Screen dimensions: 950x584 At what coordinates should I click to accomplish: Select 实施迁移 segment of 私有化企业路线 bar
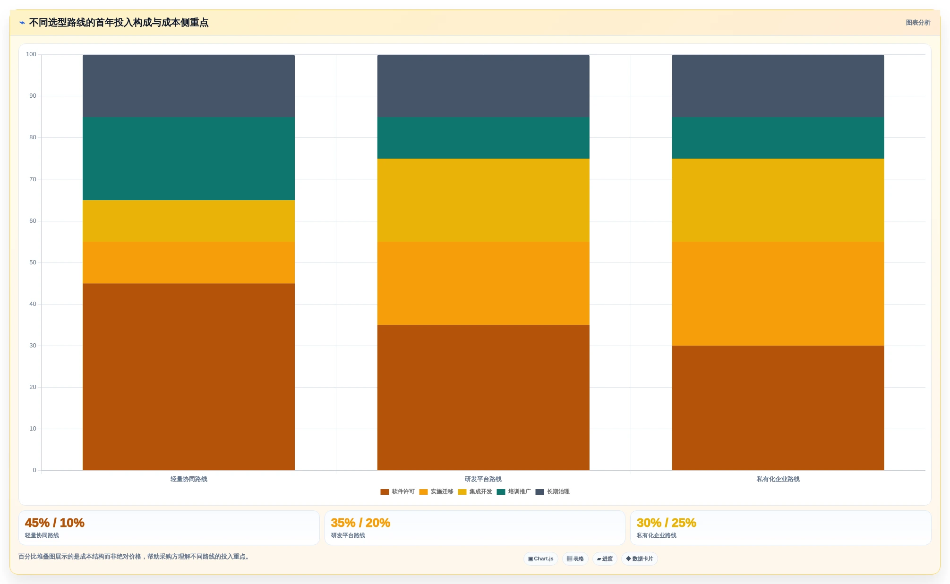pyautogui.click(x=778, y=294)
